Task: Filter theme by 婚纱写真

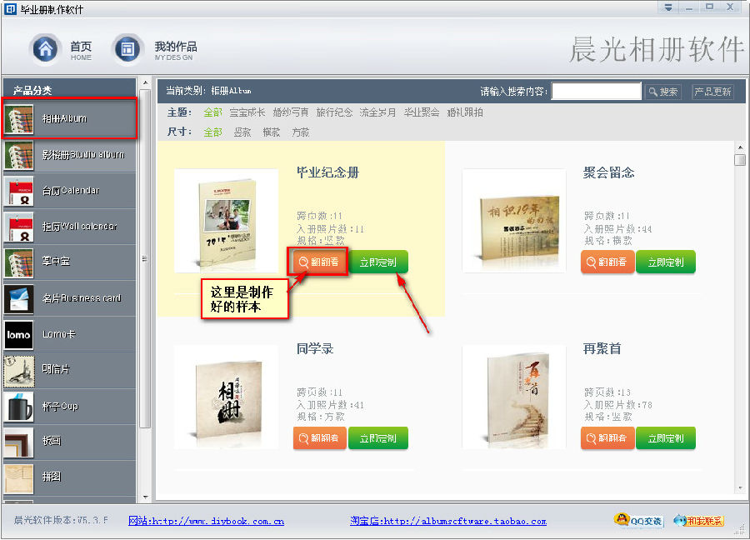Action: [x=291, y=112]
